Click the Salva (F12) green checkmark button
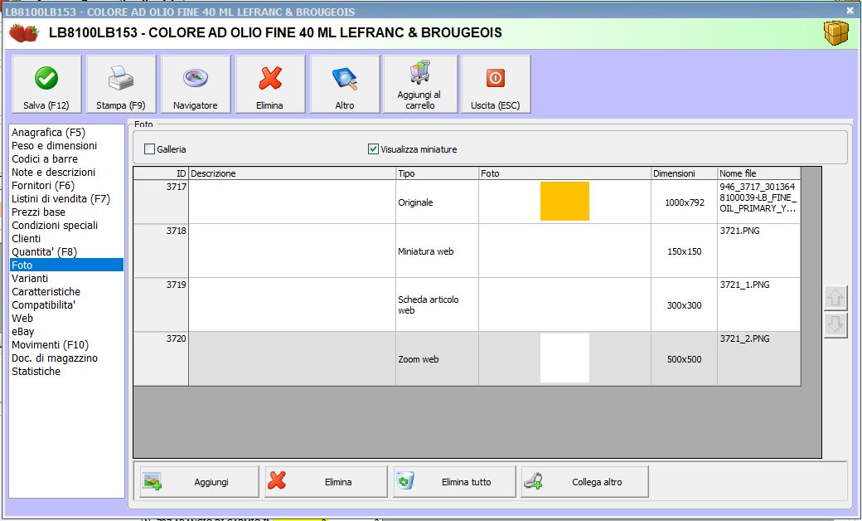The width and height of the screenshot is (862, 521). click(46, 84)
